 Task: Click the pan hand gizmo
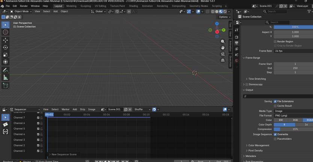coord(223,48)
